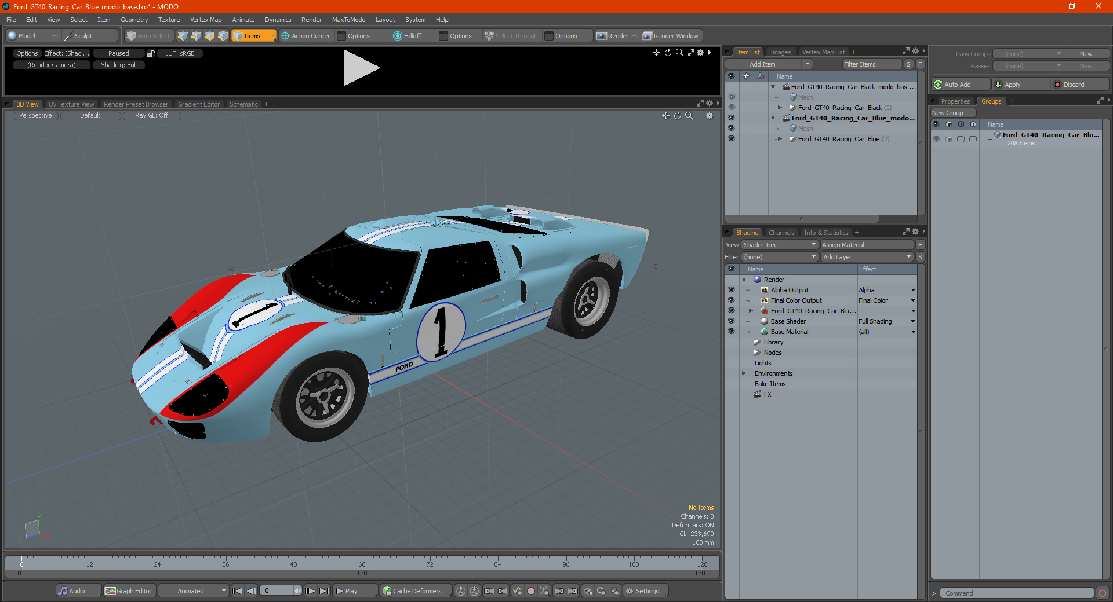The height and width of the screenshot is (602, 1113).
Task: Click the 3D viewport zoom magnifier
Action: point(689,116)
